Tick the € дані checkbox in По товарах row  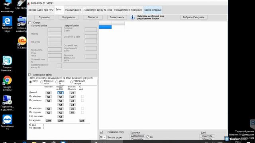click(82, 100)
